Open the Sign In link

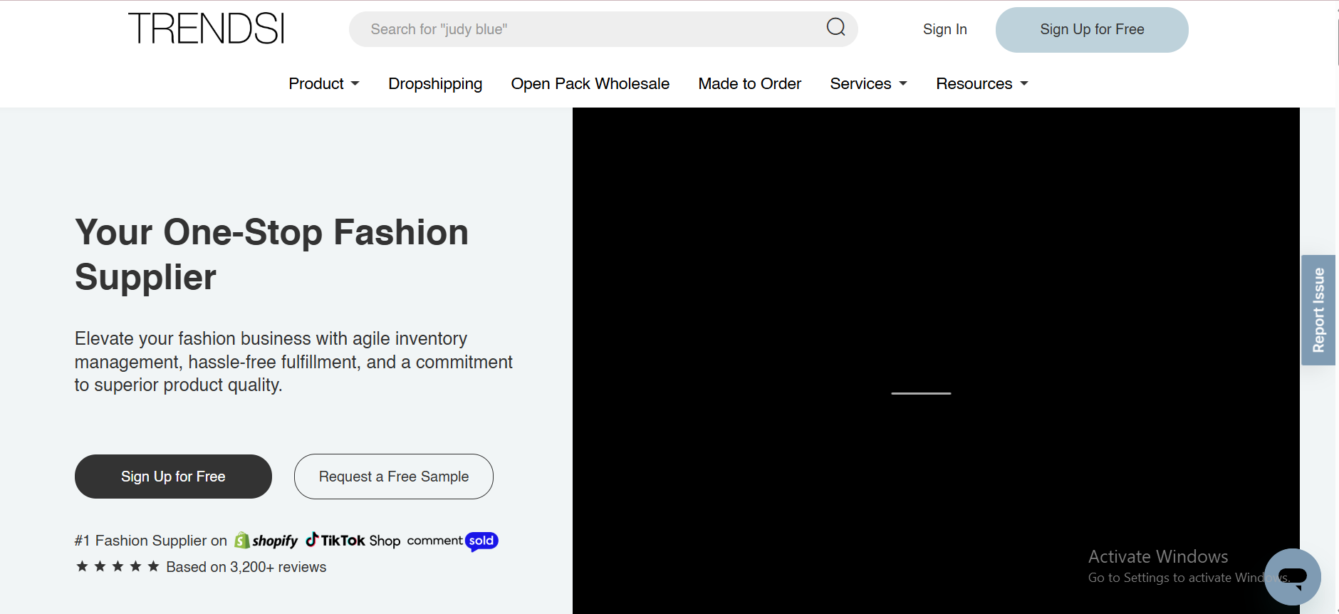tap(944, 29)
